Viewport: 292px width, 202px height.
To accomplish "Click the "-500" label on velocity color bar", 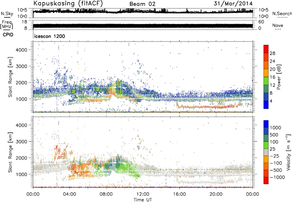I will 276,170.
